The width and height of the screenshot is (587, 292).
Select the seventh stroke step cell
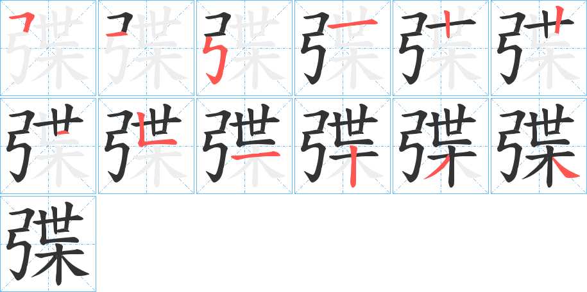48,146
